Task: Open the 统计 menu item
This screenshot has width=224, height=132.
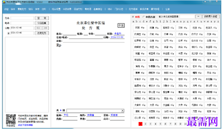Action: [x=110, y=9]
